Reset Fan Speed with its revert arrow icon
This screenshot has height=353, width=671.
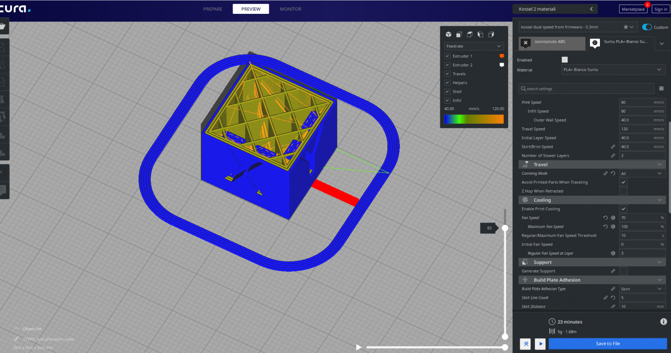coord(606,218)
